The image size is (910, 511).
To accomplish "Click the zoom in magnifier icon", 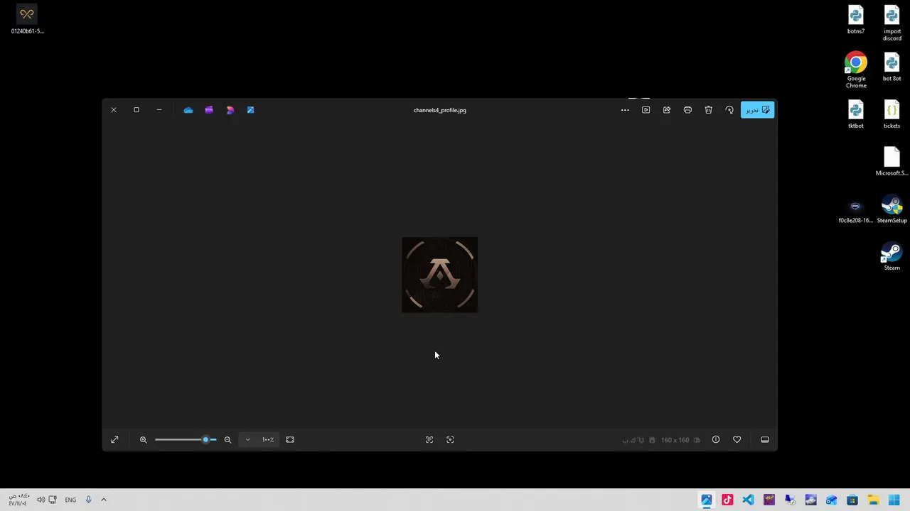I will pos(143,440).
